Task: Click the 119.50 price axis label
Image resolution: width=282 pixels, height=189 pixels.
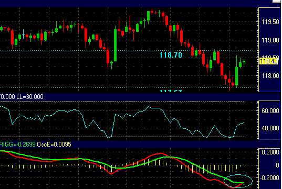Action: pos(270,22)
